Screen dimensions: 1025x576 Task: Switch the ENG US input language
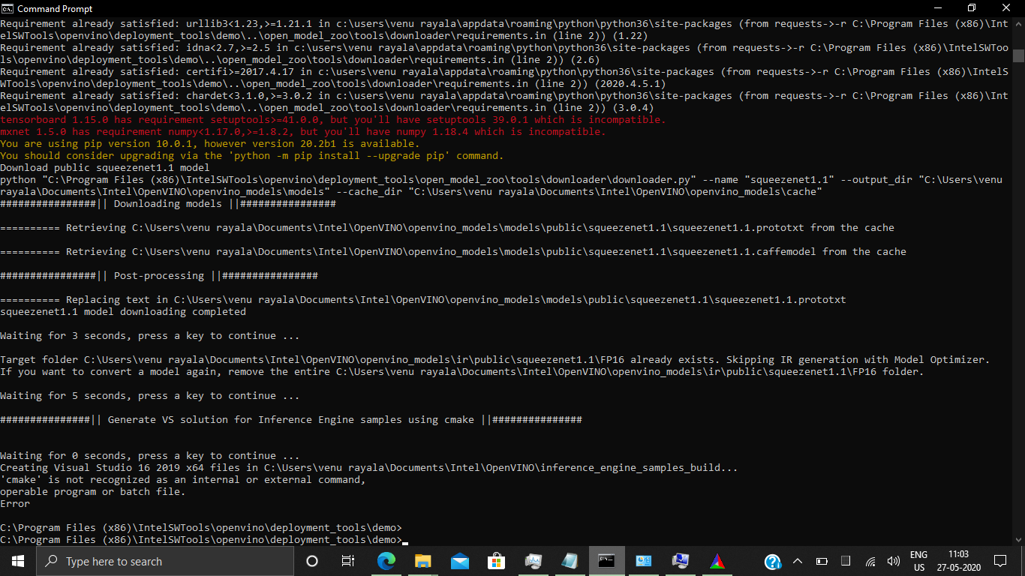[x=918, y=561]
